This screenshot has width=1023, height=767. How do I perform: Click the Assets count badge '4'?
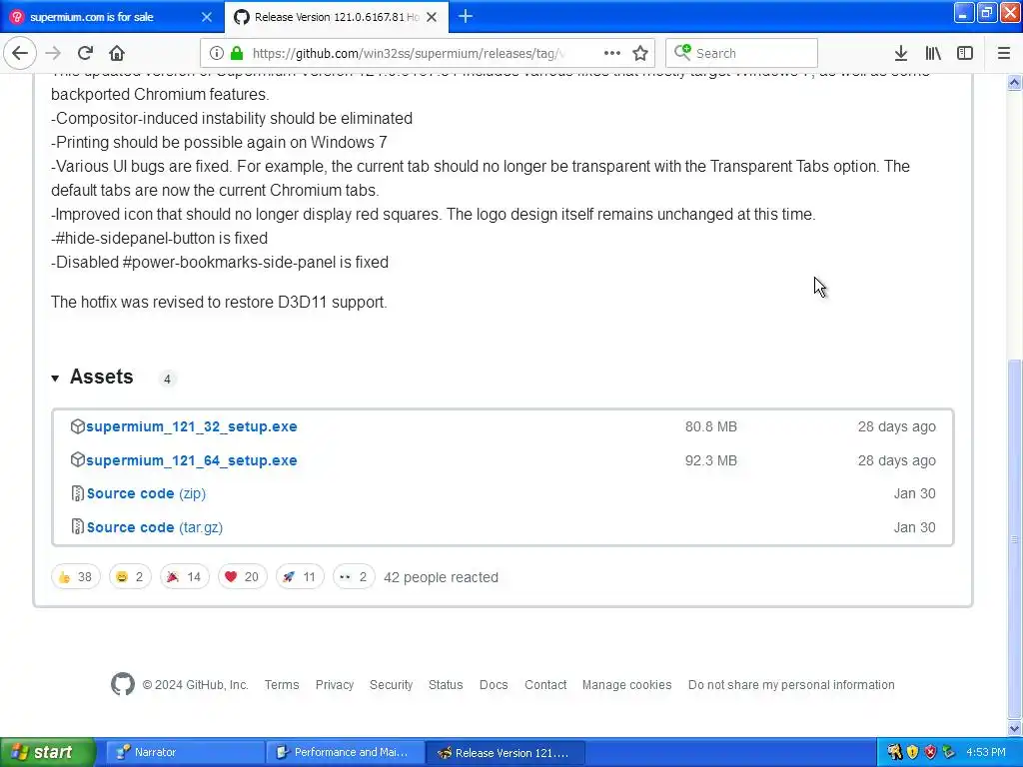tap(167, 379)
